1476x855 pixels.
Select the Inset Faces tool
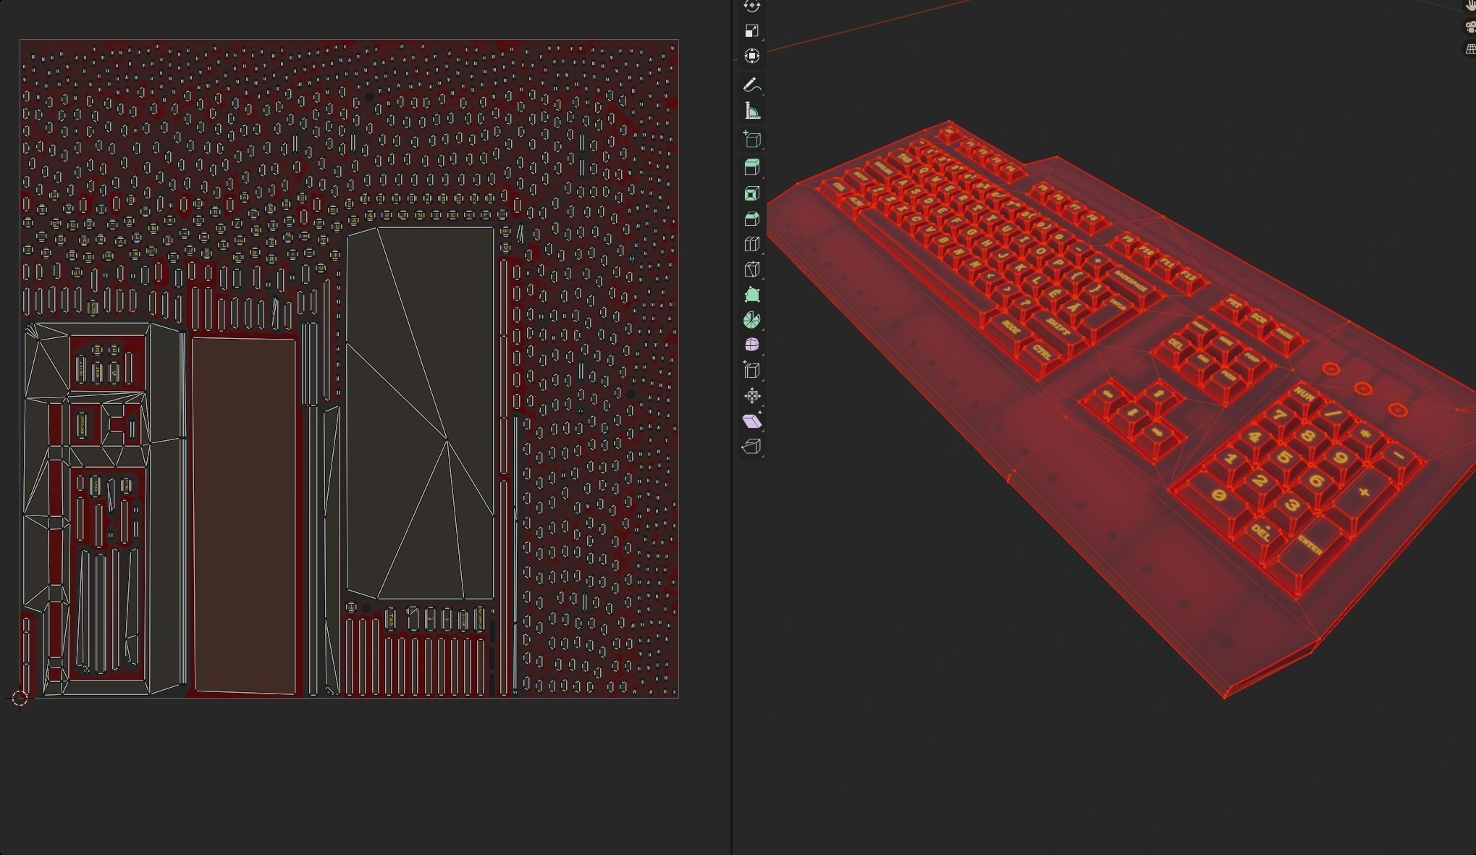pyautogui.click(x=752, y=193)
